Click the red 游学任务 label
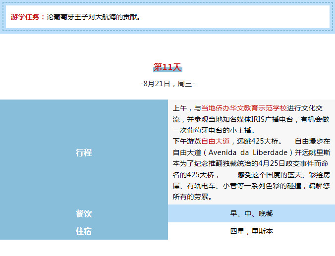This screenshot has height=256, width=335. 27,17
